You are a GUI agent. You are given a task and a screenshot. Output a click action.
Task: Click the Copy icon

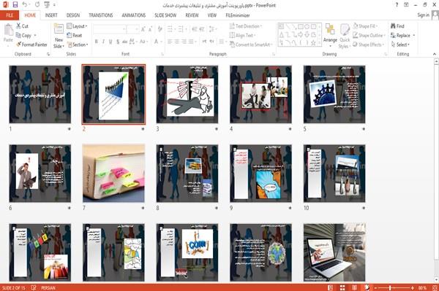18,35
